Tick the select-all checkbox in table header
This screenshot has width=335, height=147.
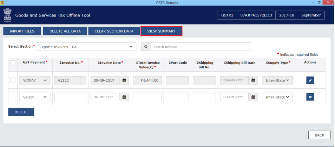13,62
